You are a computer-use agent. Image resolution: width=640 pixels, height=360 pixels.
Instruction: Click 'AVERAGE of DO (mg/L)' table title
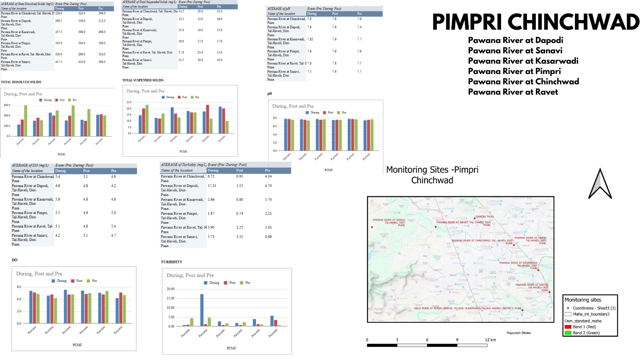coord(30,165)
